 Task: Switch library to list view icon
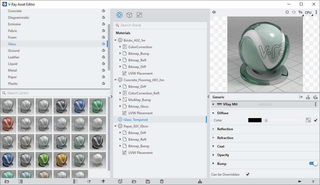coord(75,181)
